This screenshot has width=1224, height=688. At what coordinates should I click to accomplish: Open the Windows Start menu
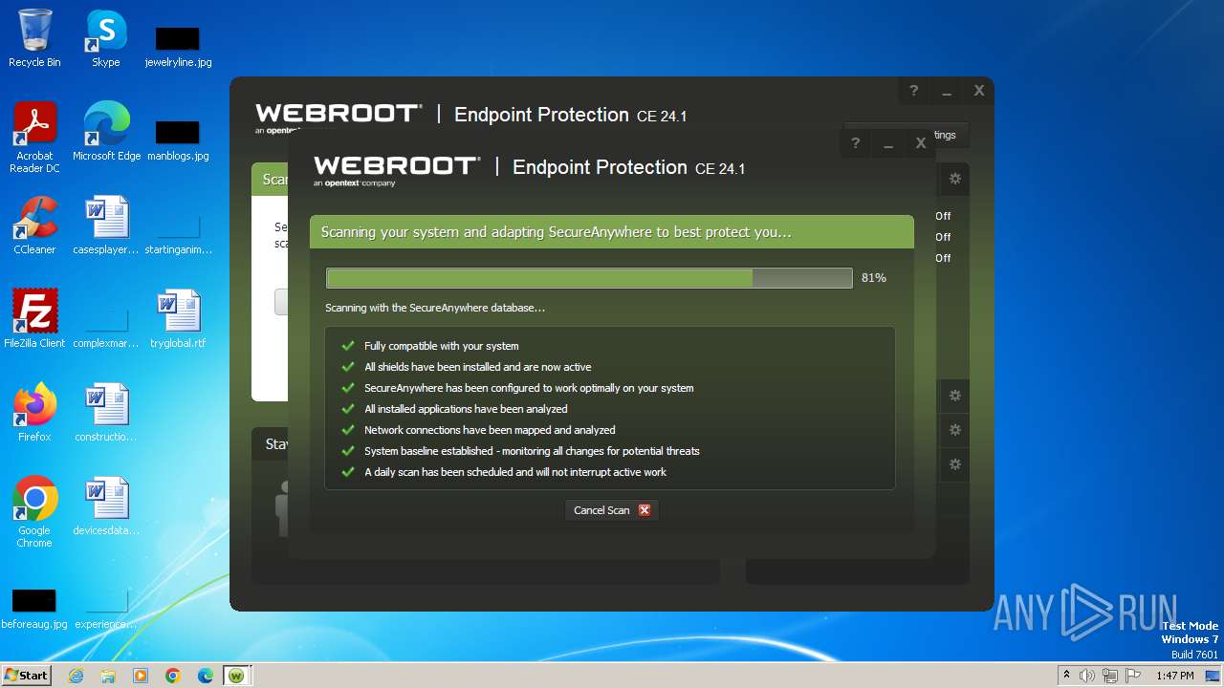[26, 675]
